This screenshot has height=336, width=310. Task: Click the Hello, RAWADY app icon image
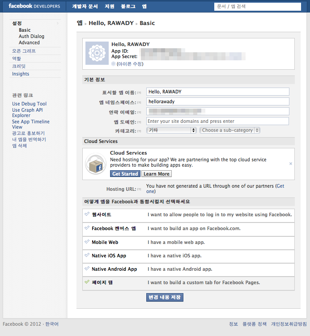[x=97, y=53]
